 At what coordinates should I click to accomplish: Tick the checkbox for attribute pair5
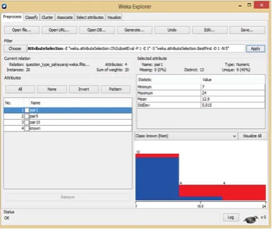click(27, 116)
